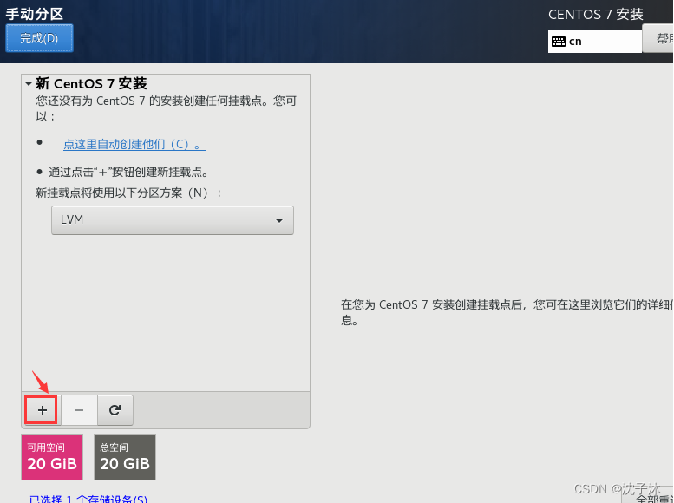Click the text 通过点击"+"按钮创建新挂载点
Screen dimensions: 674x503
pyautogui.click(x=128, y=172)
